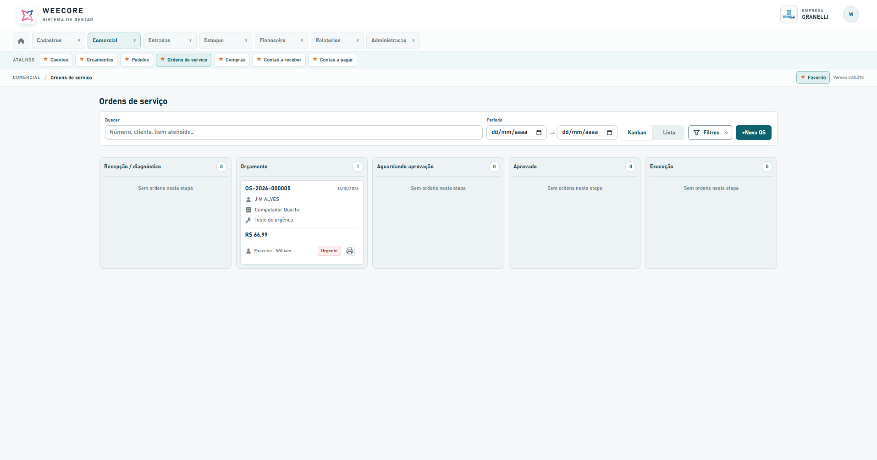Open the Administracao menu
The image size is (877, 460).
(392, 41)
